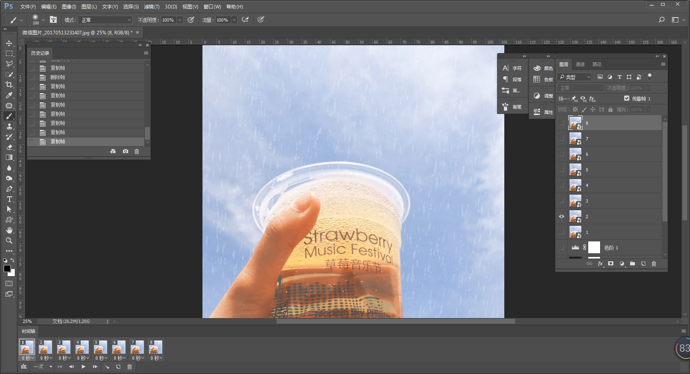Toggle layer filtering on or off
This screenshot has width=690, height=374.
[650, 76]
